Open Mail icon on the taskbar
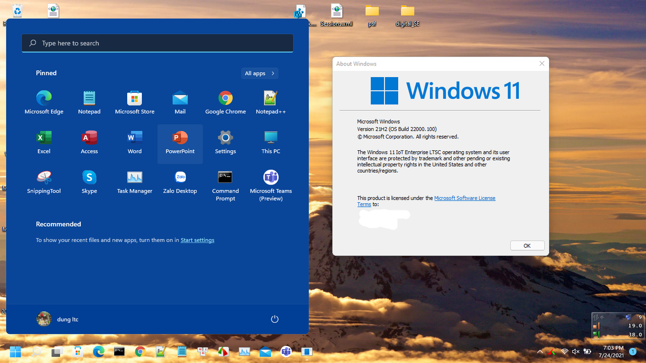Screen dimensions: 646x363 (265, 351)
